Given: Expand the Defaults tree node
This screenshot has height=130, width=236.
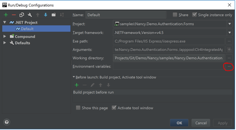Looking at the screenshot, I should (x=5, y=43).
